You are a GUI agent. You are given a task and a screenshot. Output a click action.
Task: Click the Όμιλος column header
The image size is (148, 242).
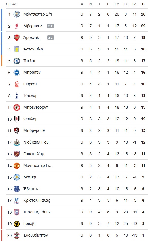pos(11,4)
